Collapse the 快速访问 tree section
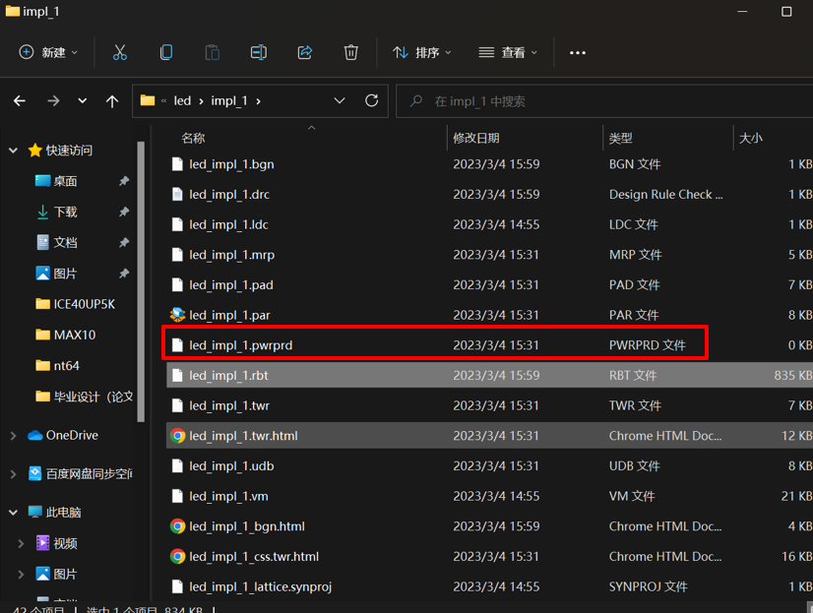The width and height of the screenshot is (813, 613). (14, 151)
